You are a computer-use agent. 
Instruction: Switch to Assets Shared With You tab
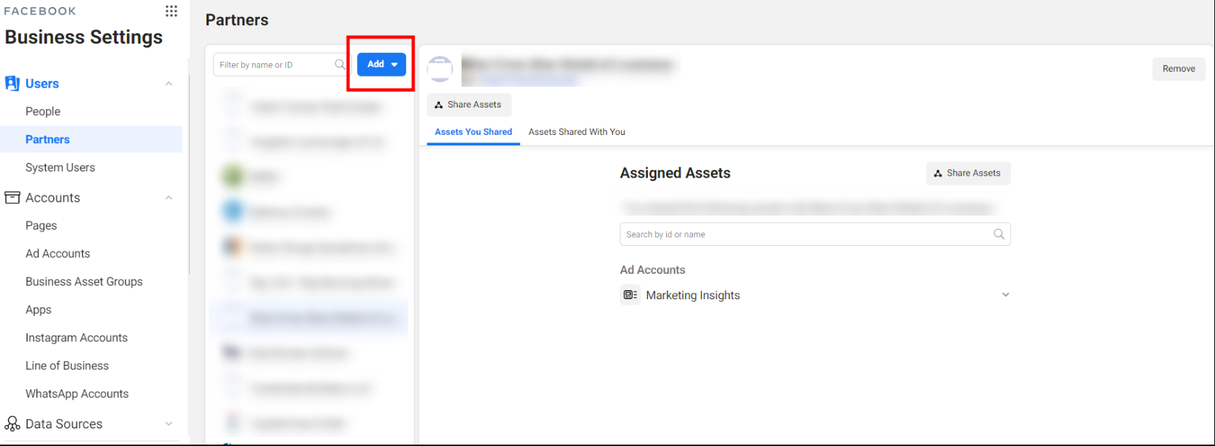[x=577, y=132]
